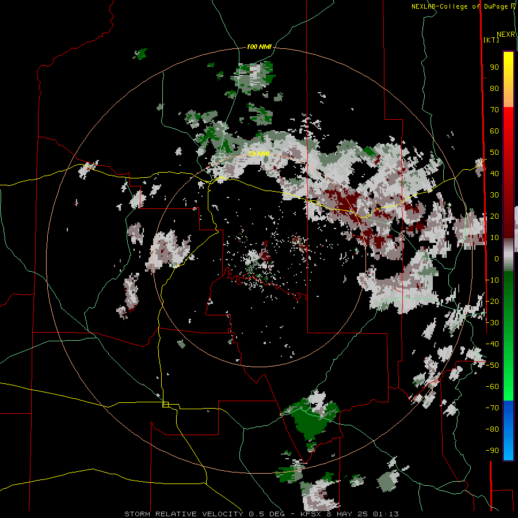Click the 80 value on velocity scale
The width and height of the screenshot is (518, 518).
pos(494,88)
